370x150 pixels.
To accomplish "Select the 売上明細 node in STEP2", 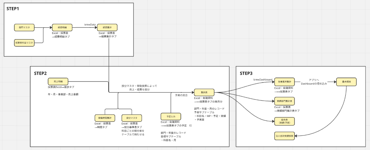I will [58, 82].
